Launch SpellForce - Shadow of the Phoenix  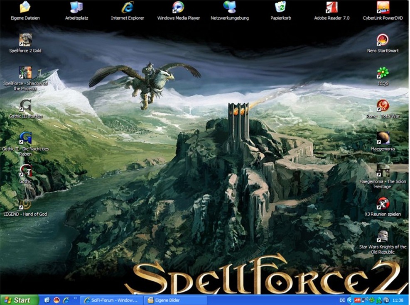[25, 73]
